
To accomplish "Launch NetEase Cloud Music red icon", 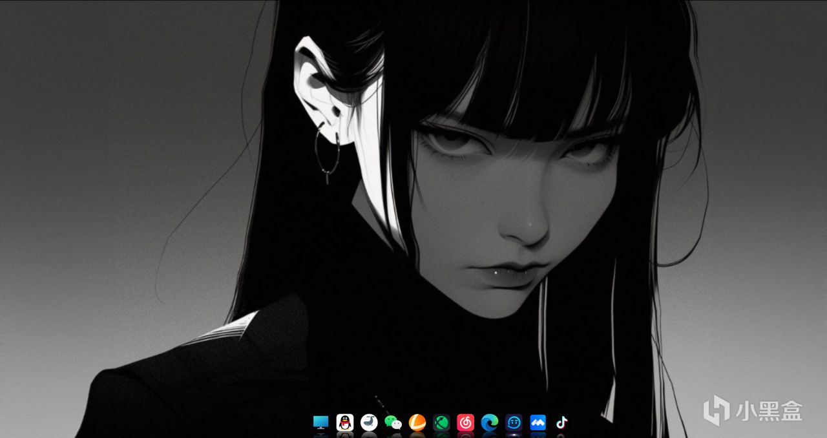I will tap(465, 422).
